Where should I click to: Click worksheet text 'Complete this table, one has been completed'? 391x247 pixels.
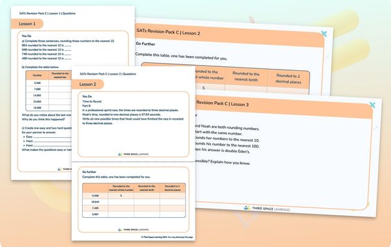(116, 177)
